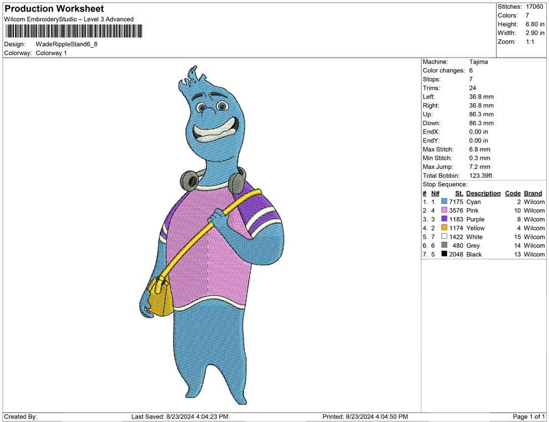549x422 pixels.
Task: Click the 'Printed: 8/23/2024 4:04:50 PM' footer
Action: click(365, 416)
